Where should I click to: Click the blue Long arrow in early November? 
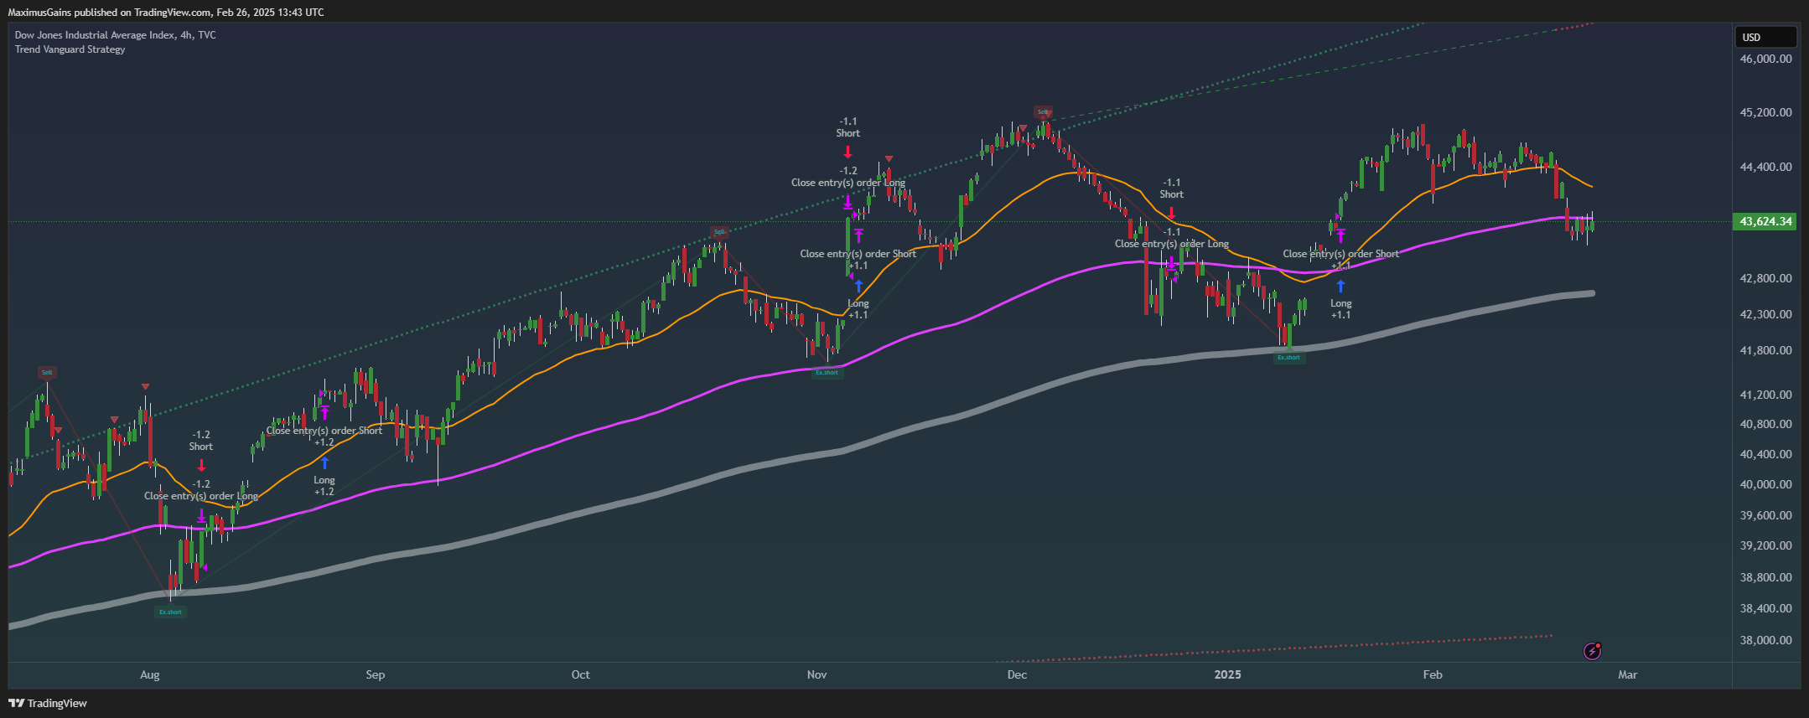coord(858,286)
